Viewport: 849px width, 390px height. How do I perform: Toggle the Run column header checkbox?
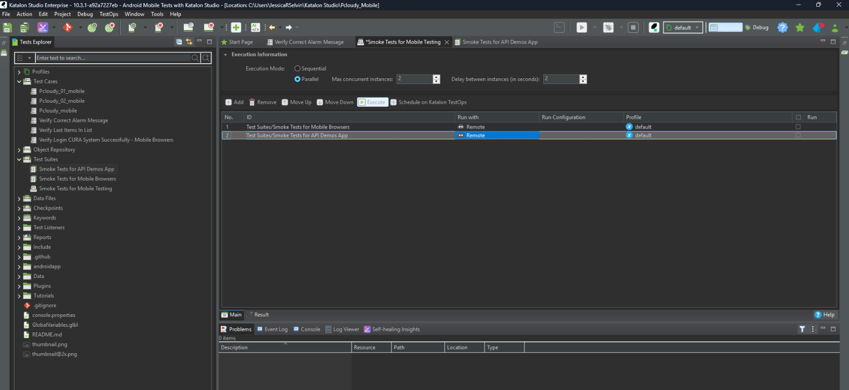point(799,117)
